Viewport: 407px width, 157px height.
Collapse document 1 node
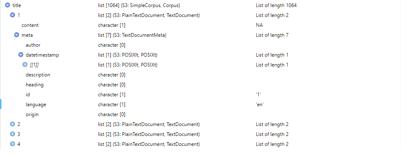(x=12, y=15)
